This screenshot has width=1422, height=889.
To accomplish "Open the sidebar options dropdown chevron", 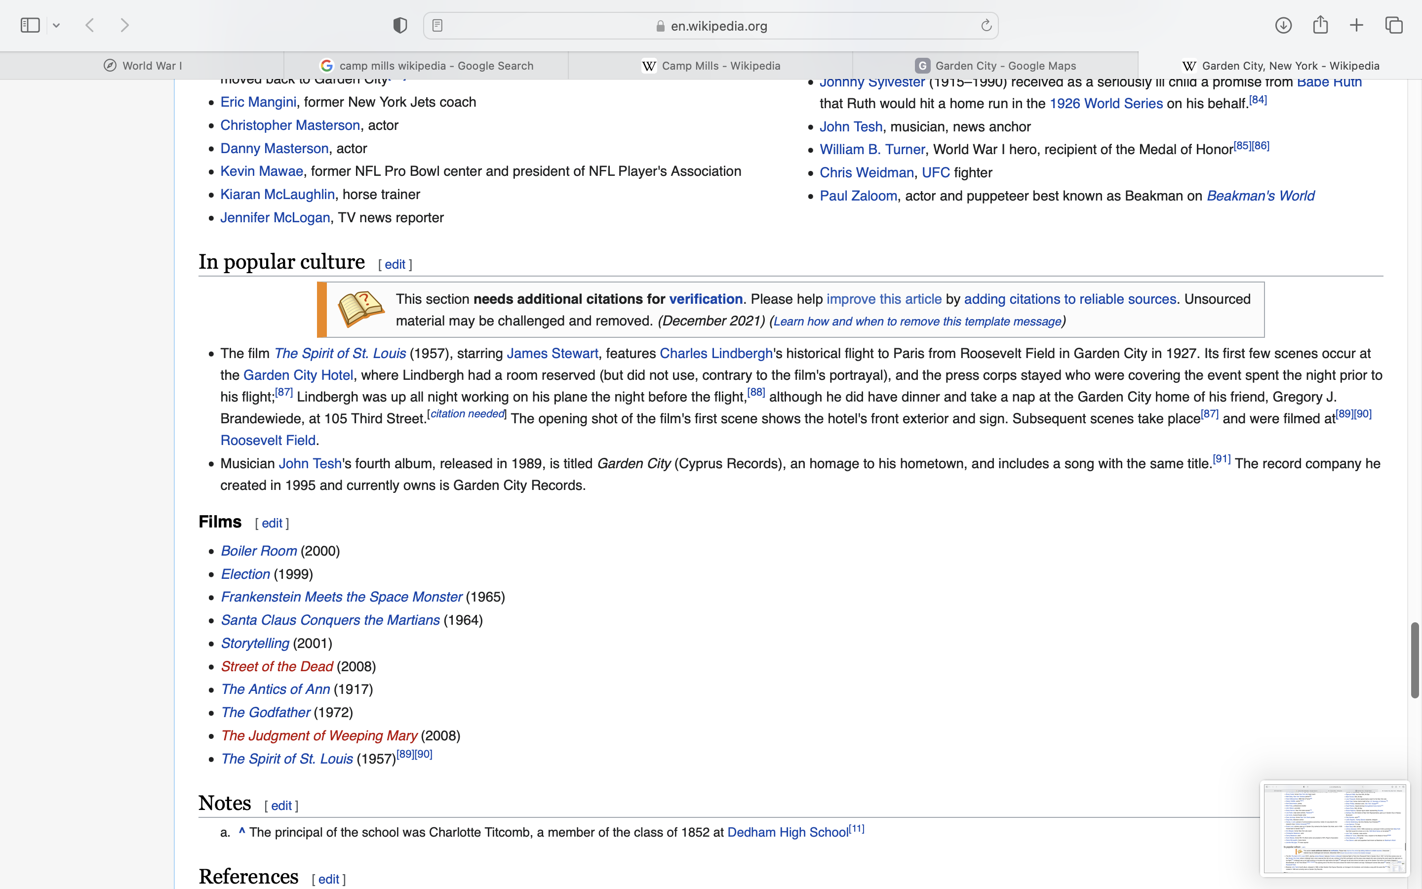I will tap(56, 25).
